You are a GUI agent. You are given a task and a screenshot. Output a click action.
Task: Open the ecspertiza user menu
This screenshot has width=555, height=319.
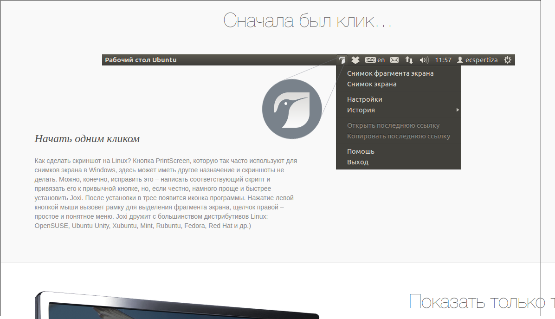[x=478, y=60]
